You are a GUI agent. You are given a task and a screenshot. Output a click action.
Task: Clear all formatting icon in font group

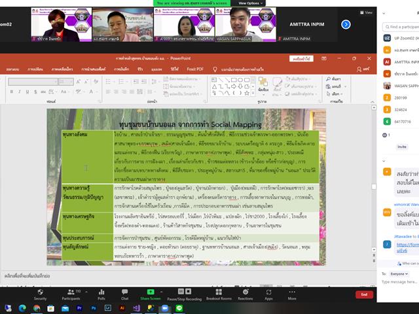tap(96, 81)
